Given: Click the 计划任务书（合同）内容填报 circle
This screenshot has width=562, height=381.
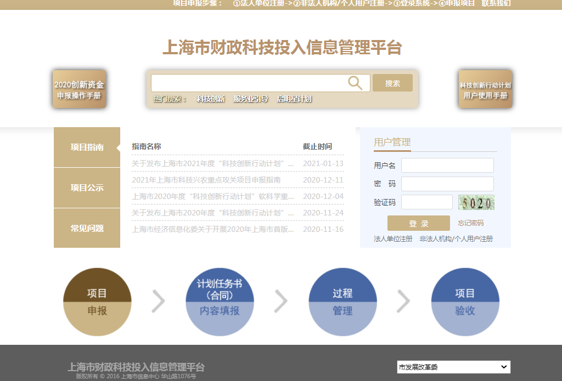Looking at the screenshot, I should click(220, 302).
